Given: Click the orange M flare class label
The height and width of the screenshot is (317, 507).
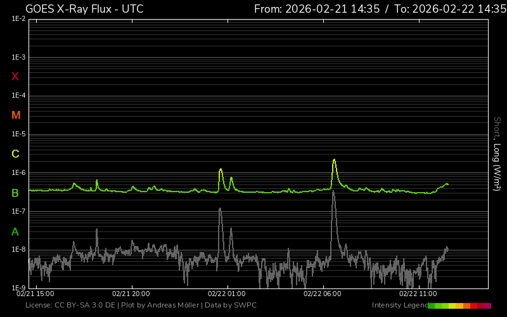Looking at the screenshot, I should [15, 115].
